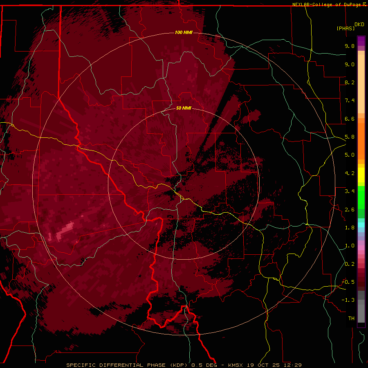Click the TH threshold label on colorbar
Image resolution: width=368 pixels, height=368 pixels.
click(351, 319)
